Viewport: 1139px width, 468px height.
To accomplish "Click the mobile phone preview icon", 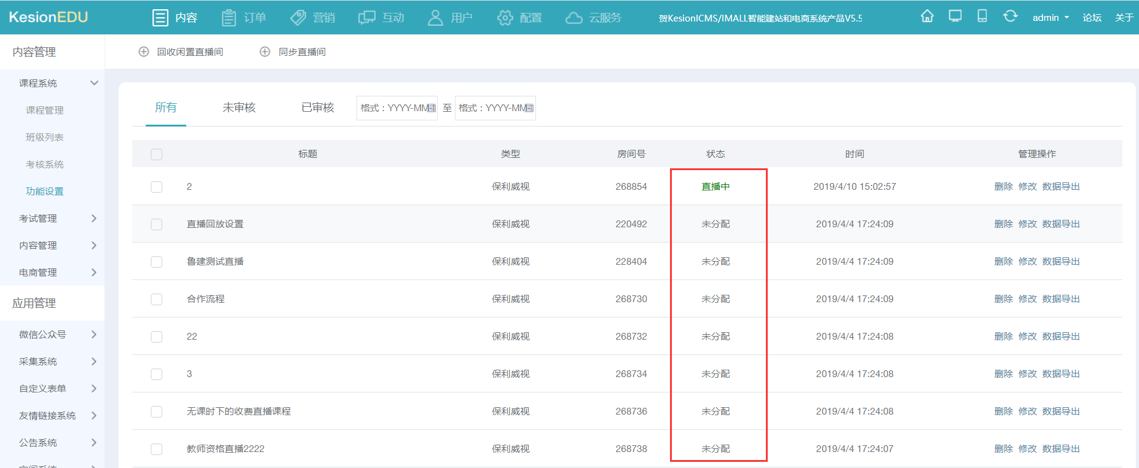I will pos(982,17).
